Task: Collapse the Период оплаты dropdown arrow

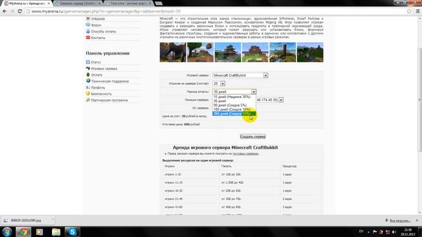Action: point(253,92)
